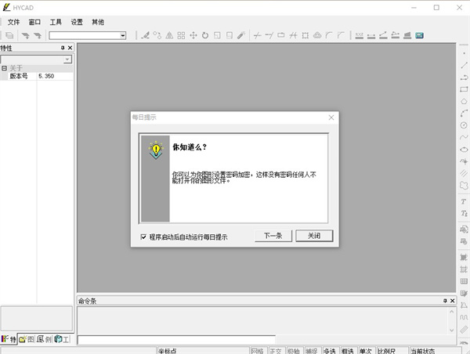
Task: Select the single-line text T tool
Action: [464, 201]
